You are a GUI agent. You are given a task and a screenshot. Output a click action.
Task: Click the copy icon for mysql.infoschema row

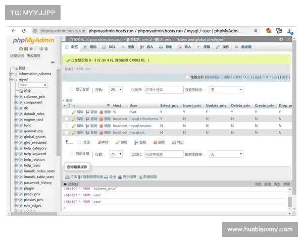[x=87, y=118]
